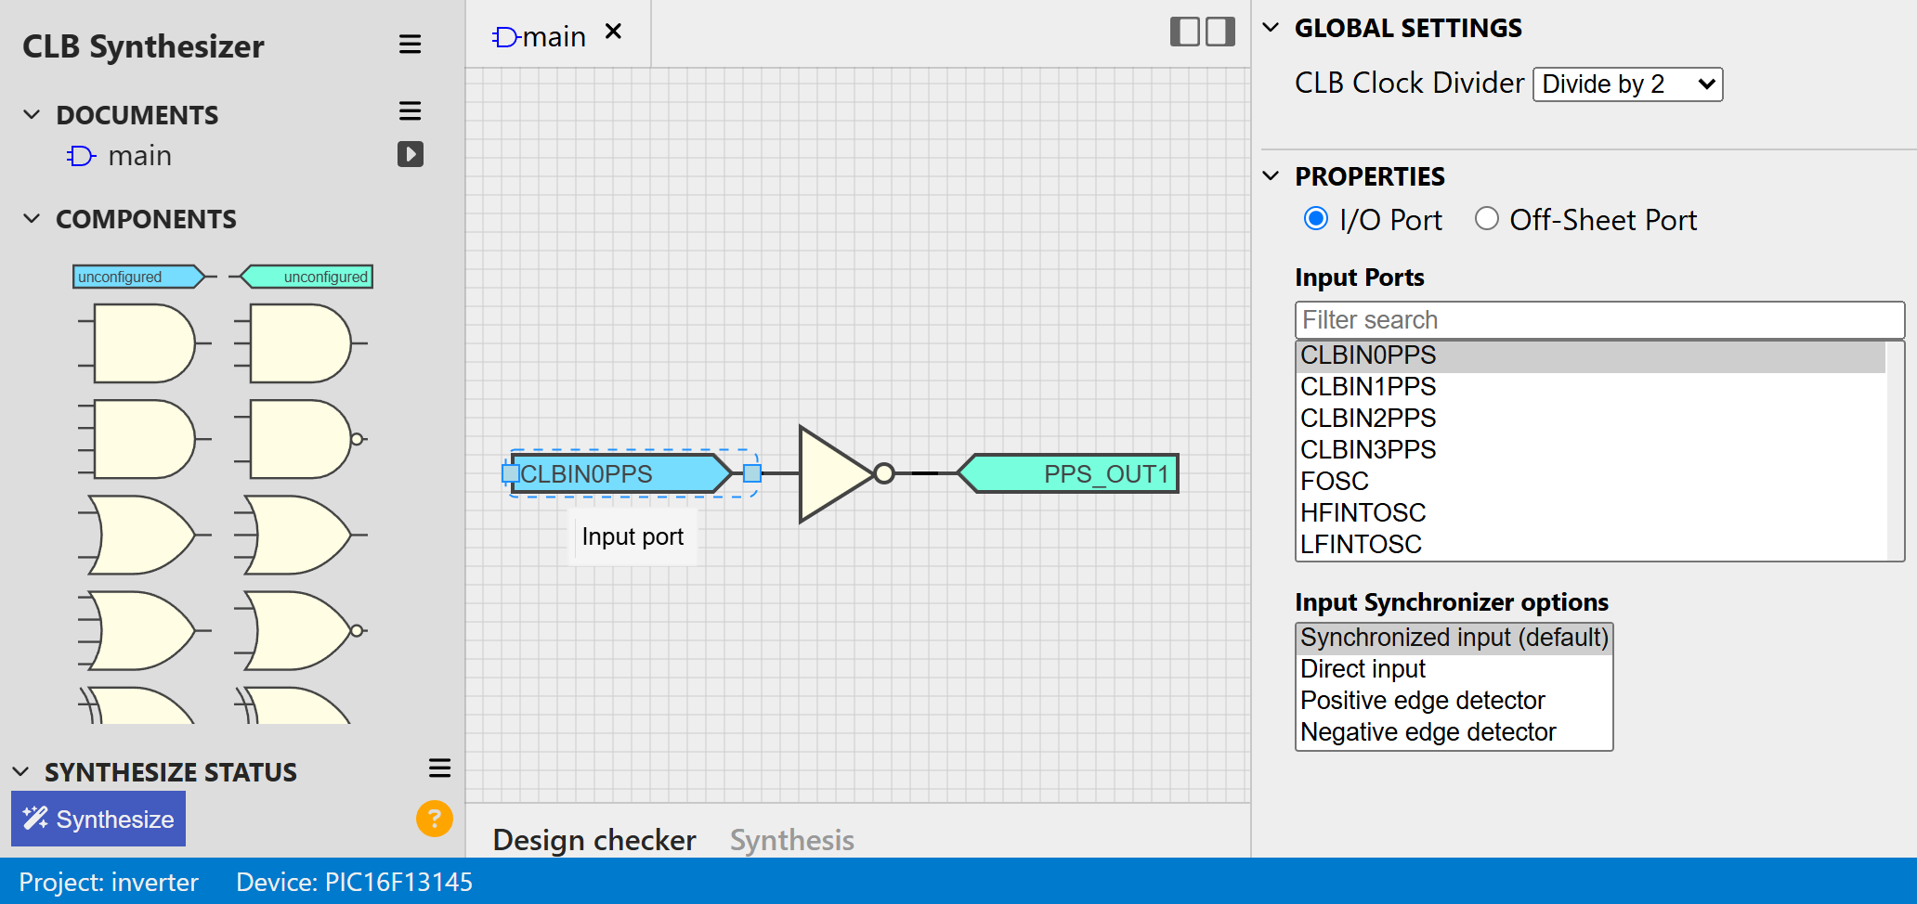Open the CLB Clock Divider dropdown
Screen dimensions: 1917x904
[x=1627, y=84]
